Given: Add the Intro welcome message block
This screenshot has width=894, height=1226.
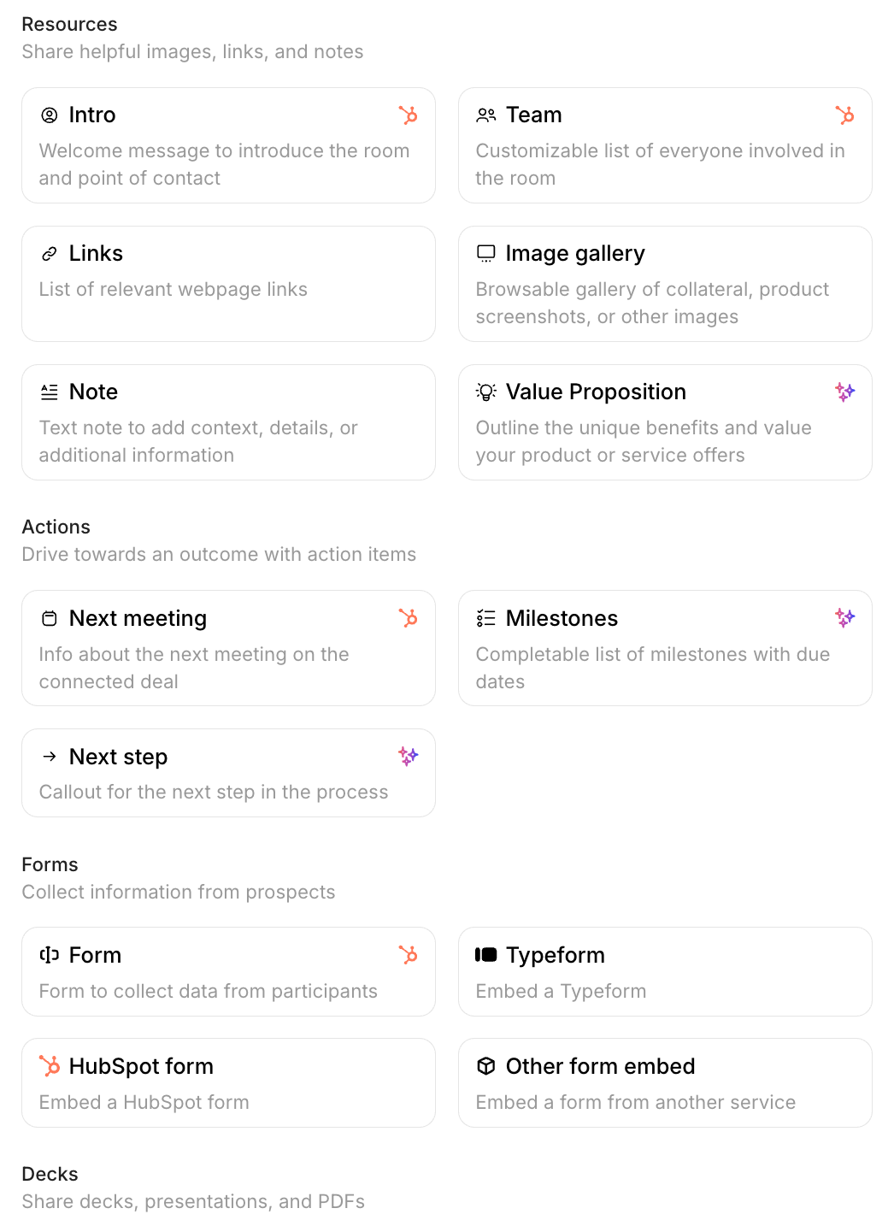Looking at the screenshot, I should pyautogui.click(x=228, y=145).
